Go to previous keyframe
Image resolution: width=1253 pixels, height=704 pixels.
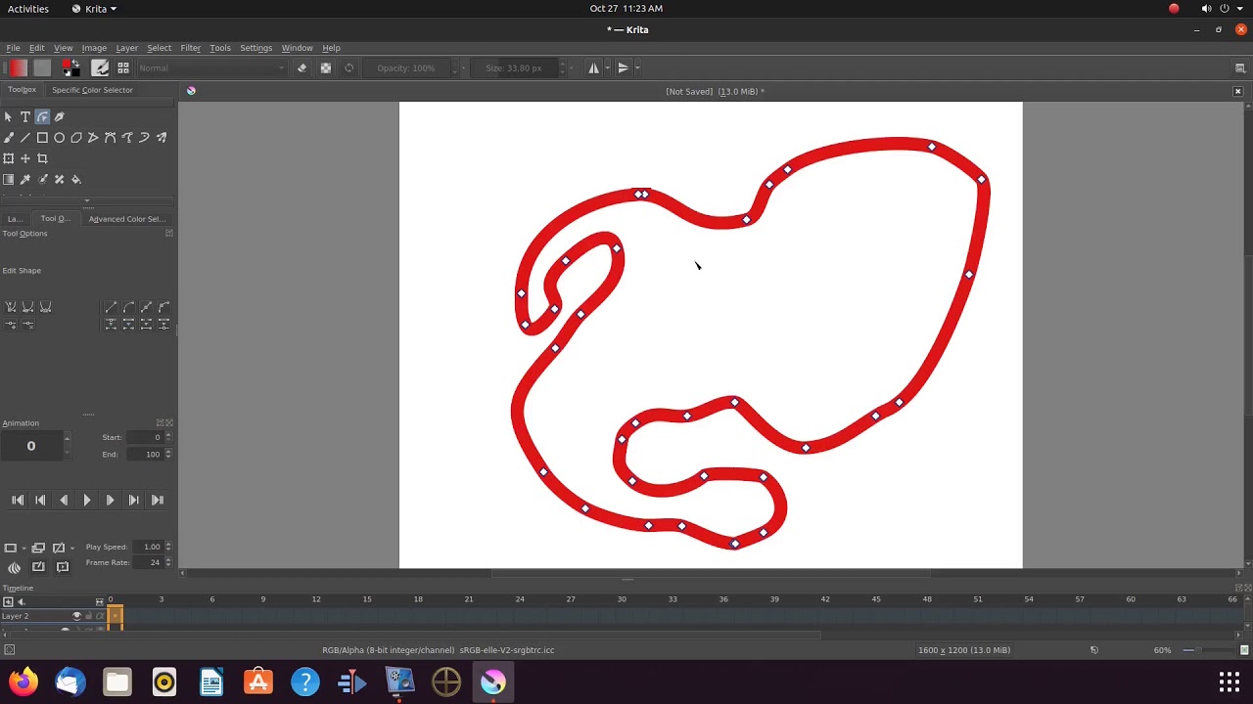40,500
